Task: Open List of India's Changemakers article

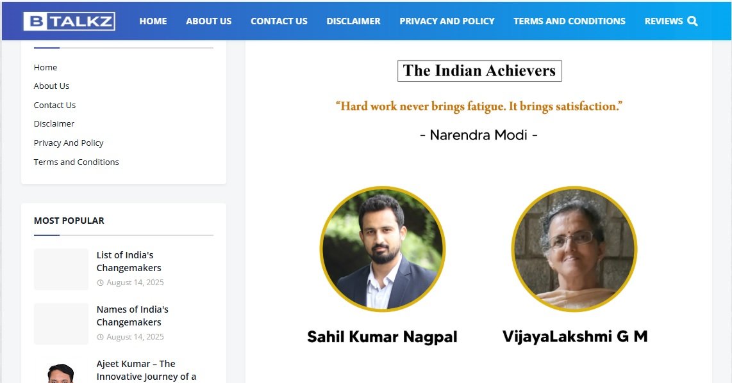Action: pos(128,261)
